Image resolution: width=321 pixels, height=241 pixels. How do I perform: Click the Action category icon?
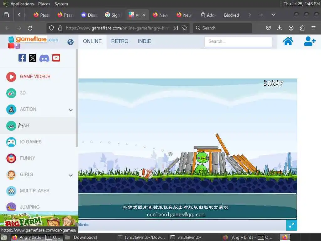click(x=11, y=110)
